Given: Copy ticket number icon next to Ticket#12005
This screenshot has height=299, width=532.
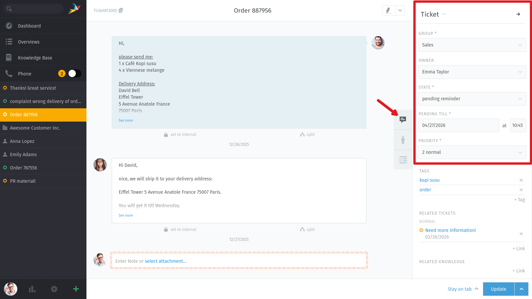Looking at the screenshot, I should tap(121, 11).
